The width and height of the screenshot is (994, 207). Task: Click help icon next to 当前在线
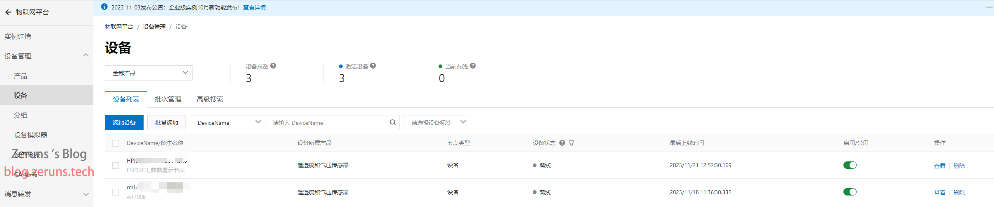[x=473, y=66]
